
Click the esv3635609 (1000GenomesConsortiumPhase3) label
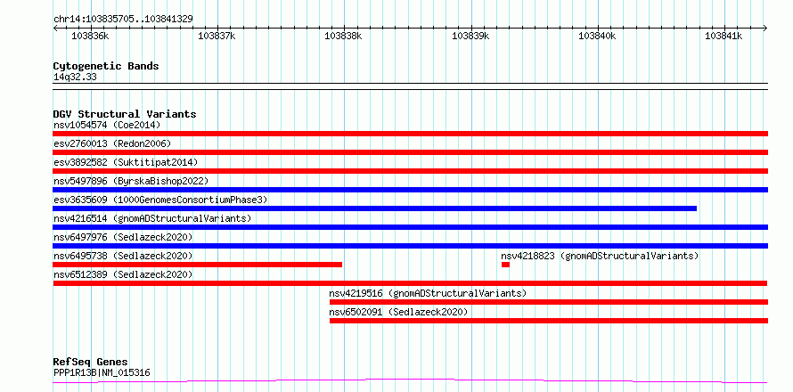[160, 200]
